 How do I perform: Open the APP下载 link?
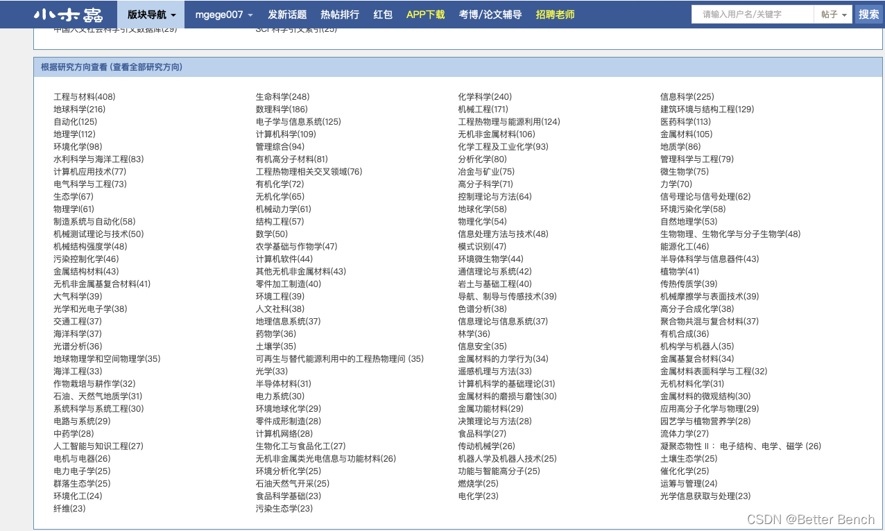tap(426, 15)
